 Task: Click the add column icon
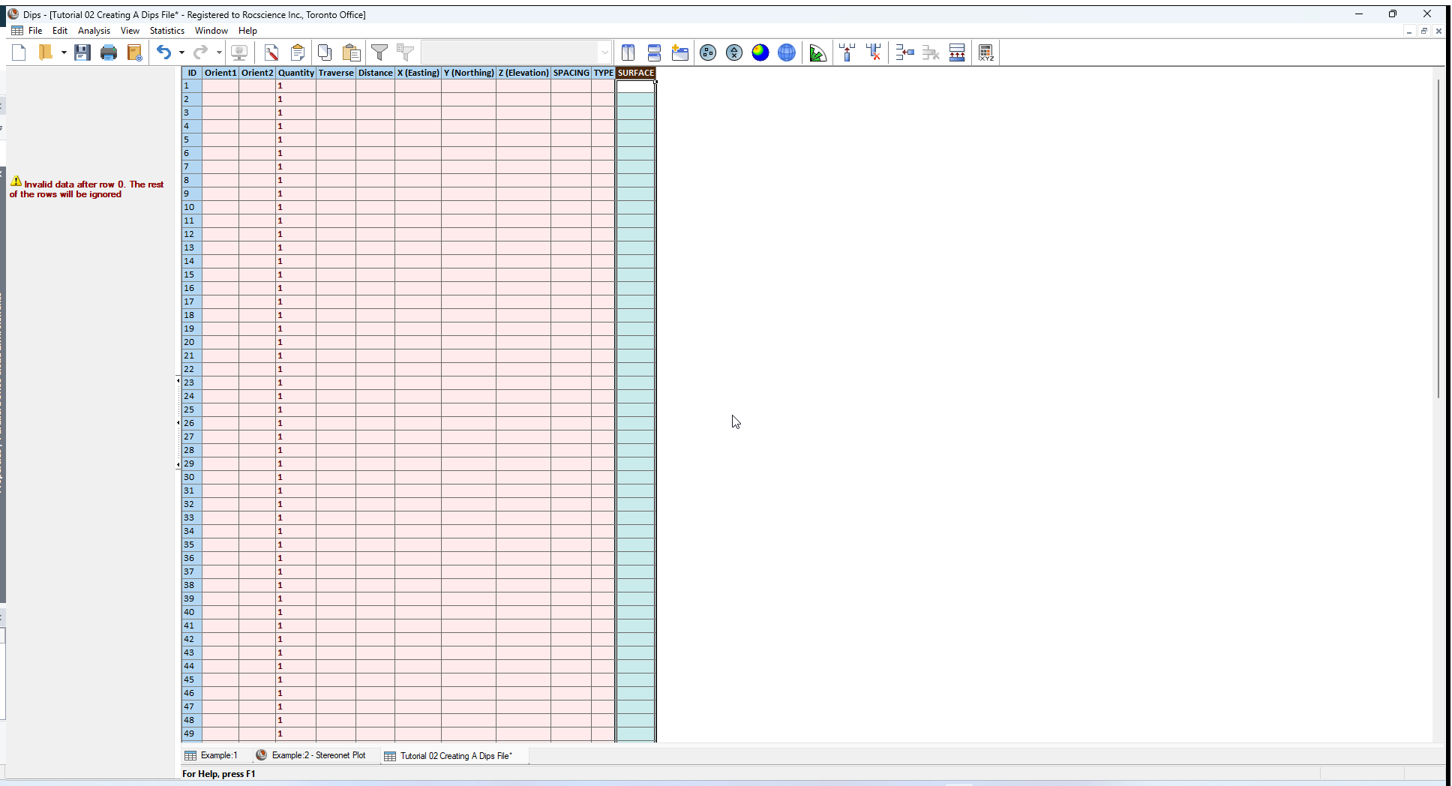click(905, 52)
